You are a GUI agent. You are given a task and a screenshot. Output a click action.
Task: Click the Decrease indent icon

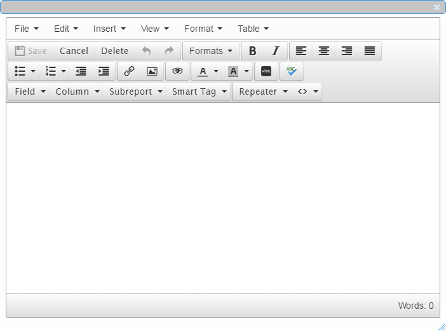click(x=81, y=71)
